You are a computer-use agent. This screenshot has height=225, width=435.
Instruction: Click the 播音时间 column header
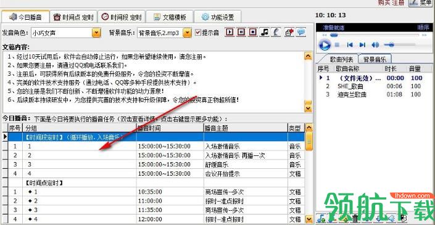(170, 128)
